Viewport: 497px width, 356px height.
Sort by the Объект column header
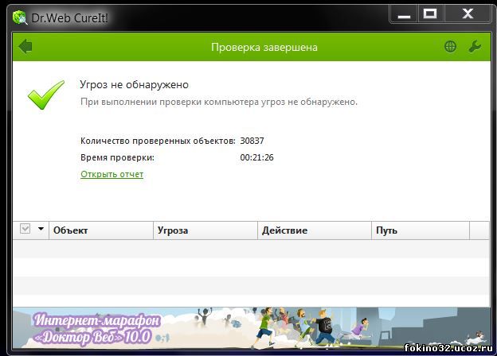101,230
